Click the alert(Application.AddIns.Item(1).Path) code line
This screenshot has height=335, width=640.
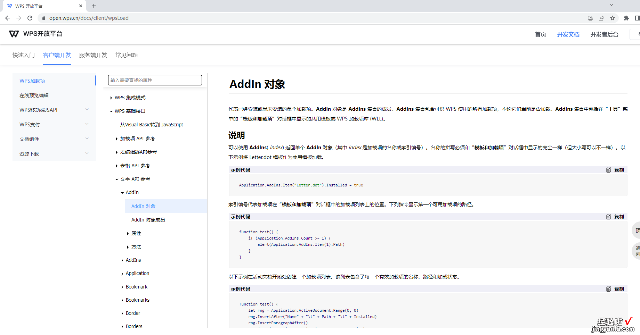pyautogui.click(x=301, y=245)
